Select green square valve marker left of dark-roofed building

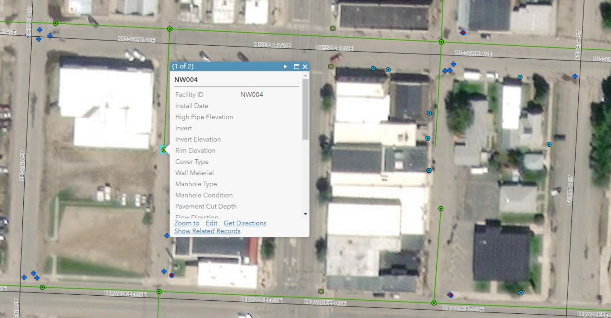click(x=333, y=29)
